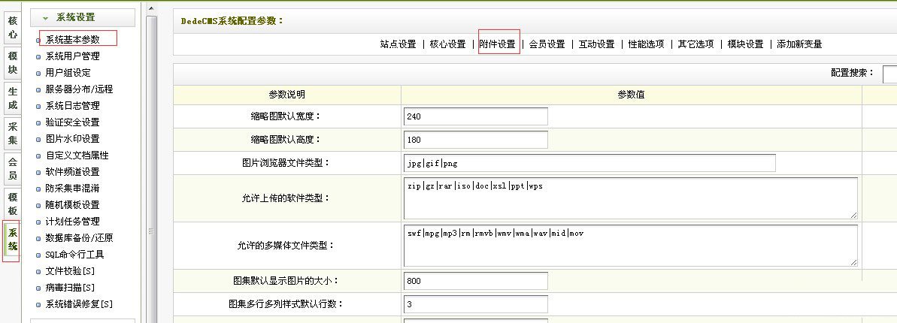Click the sidebar splitter handle grip
This screenshot has height=323, width=897.
(152, 231)
